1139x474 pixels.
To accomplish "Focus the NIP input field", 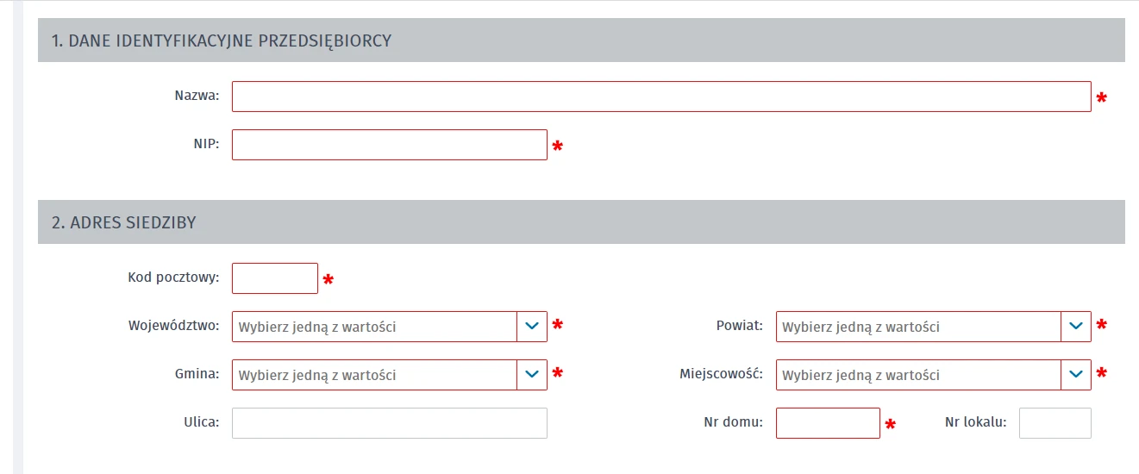I will pos(390,145).
